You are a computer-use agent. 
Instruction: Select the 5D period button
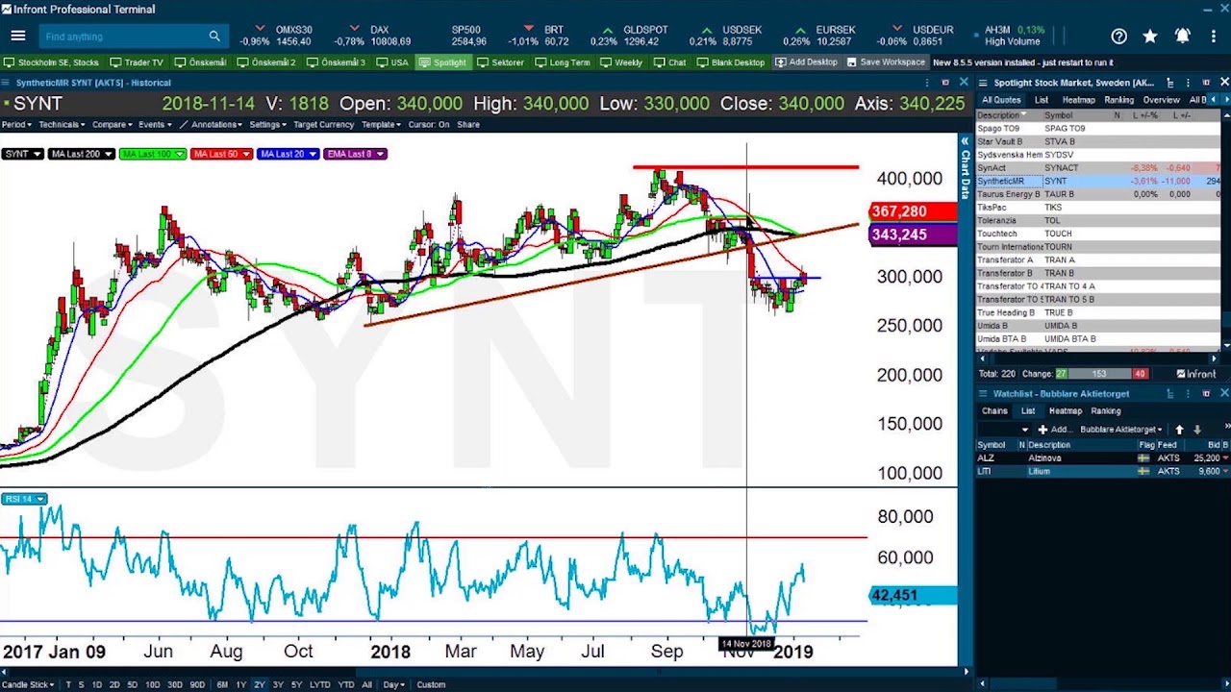(x=132, y=684)
